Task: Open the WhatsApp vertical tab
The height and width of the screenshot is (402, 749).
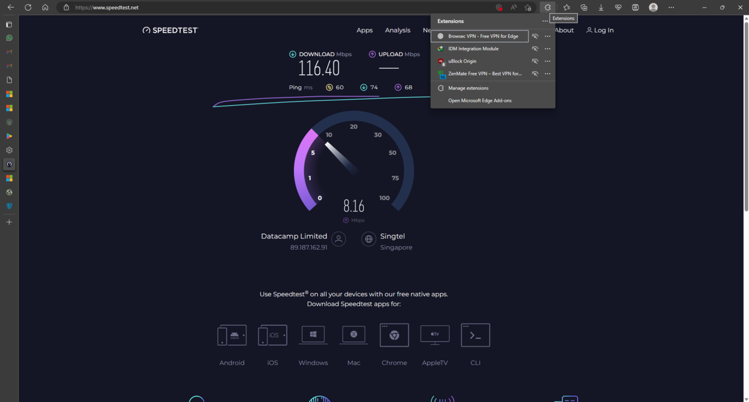Action: tap(9, 38)
